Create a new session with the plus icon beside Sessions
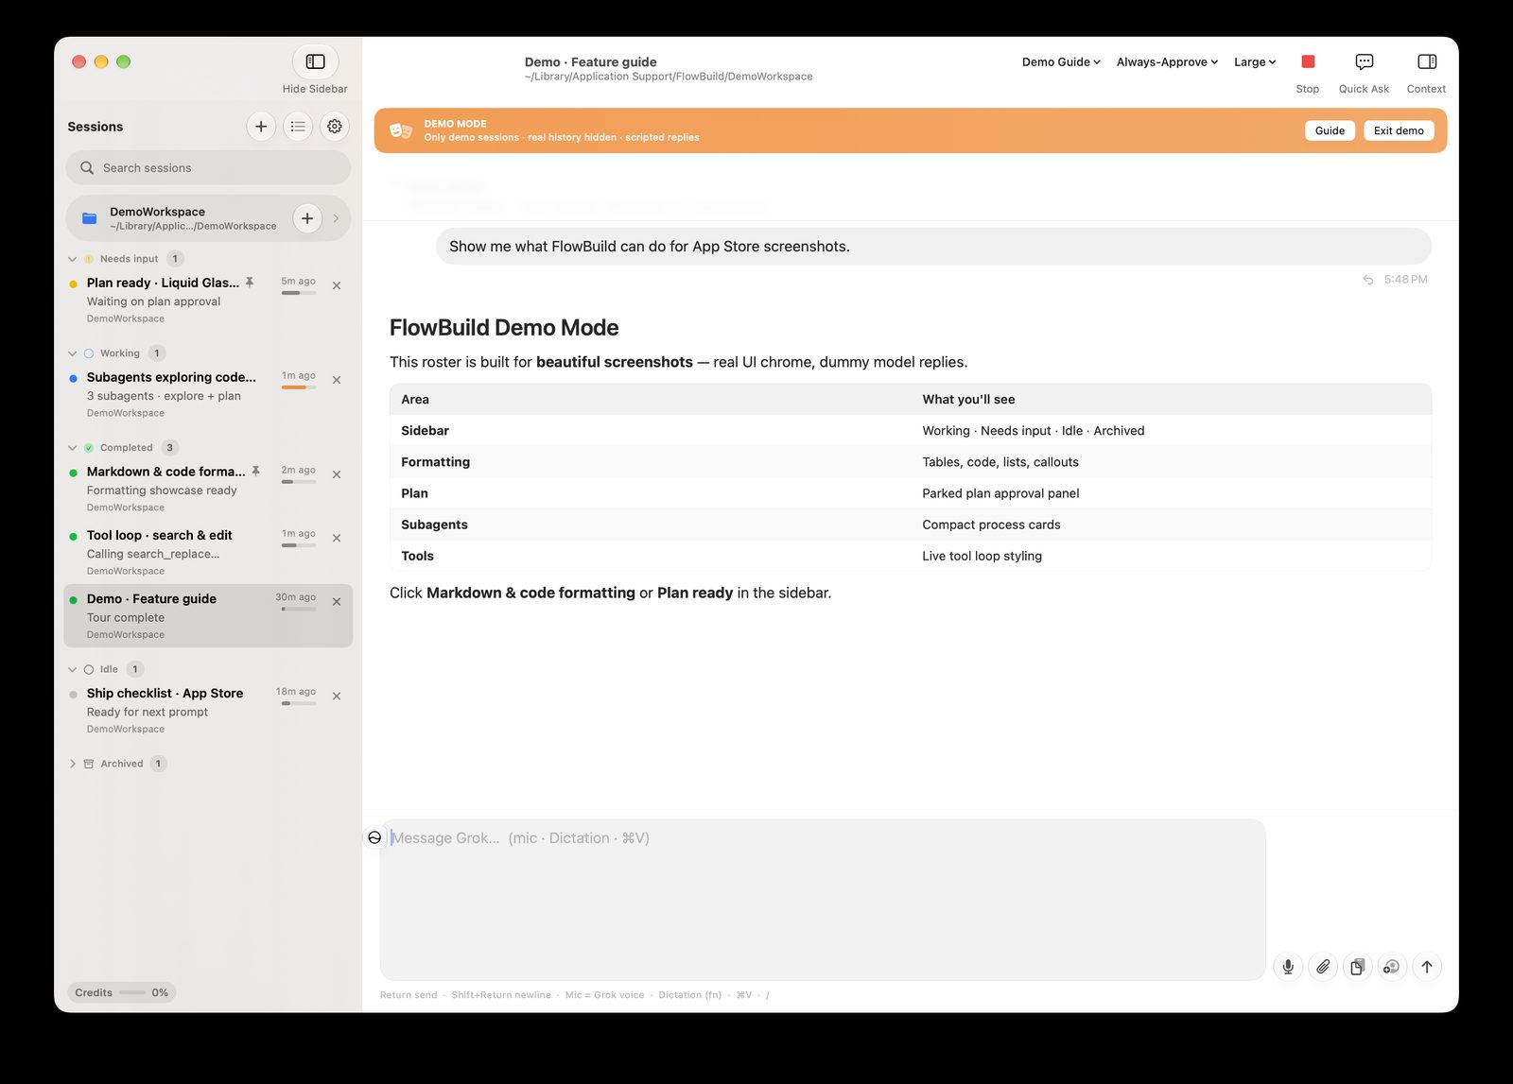The width and height of the screenshot is (1513, 1084). pos(261,126)
